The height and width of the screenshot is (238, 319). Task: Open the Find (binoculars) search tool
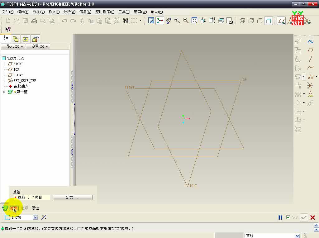click(x=125, y=21)
